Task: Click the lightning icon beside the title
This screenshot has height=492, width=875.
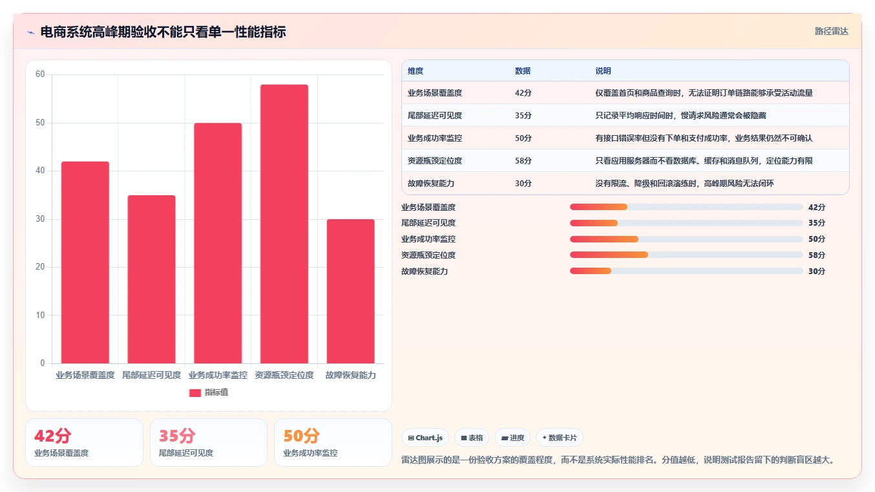Action: pos(30,32)
